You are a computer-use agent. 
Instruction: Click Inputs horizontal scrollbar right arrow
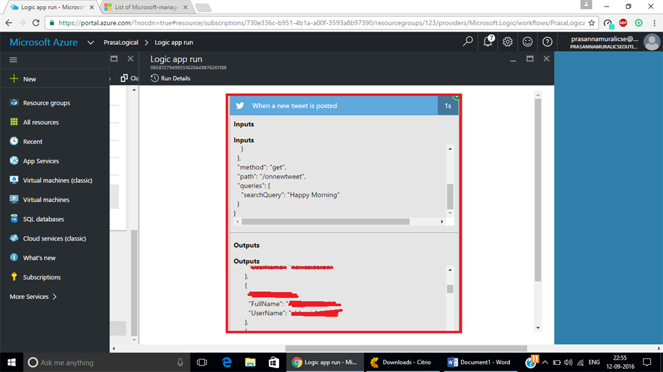click(442, 221)
